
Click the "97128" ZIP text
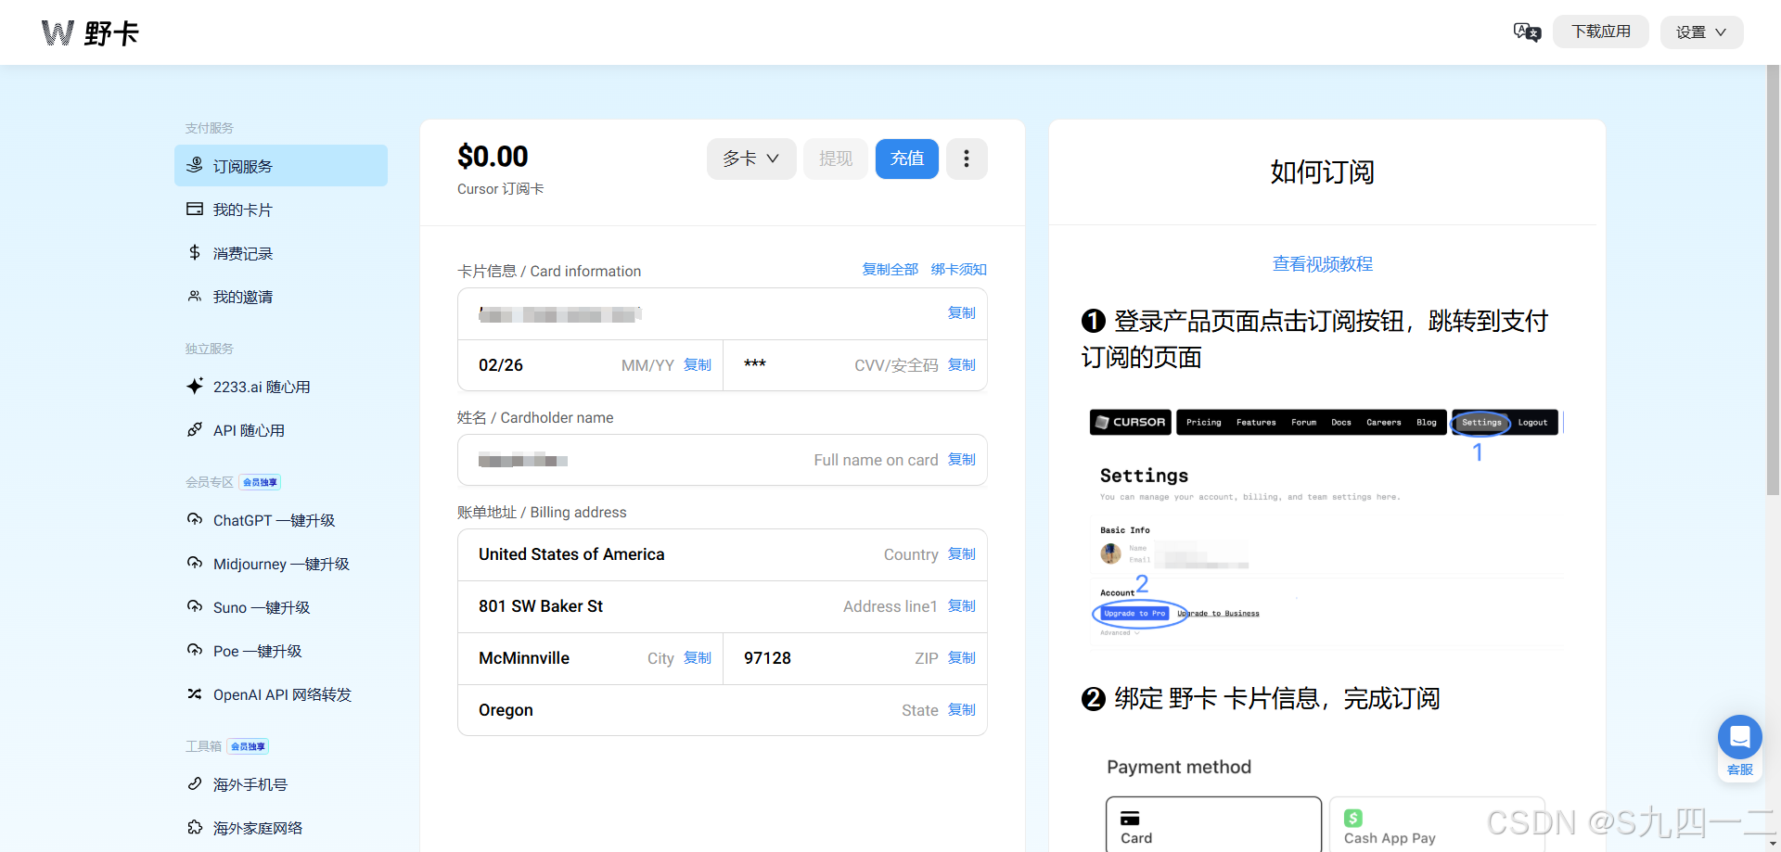click(x=767, y=658)
